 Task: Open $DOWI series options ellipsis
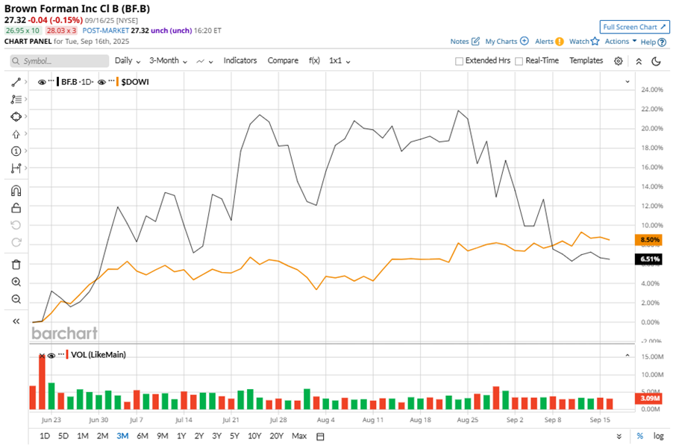[111, 81]
